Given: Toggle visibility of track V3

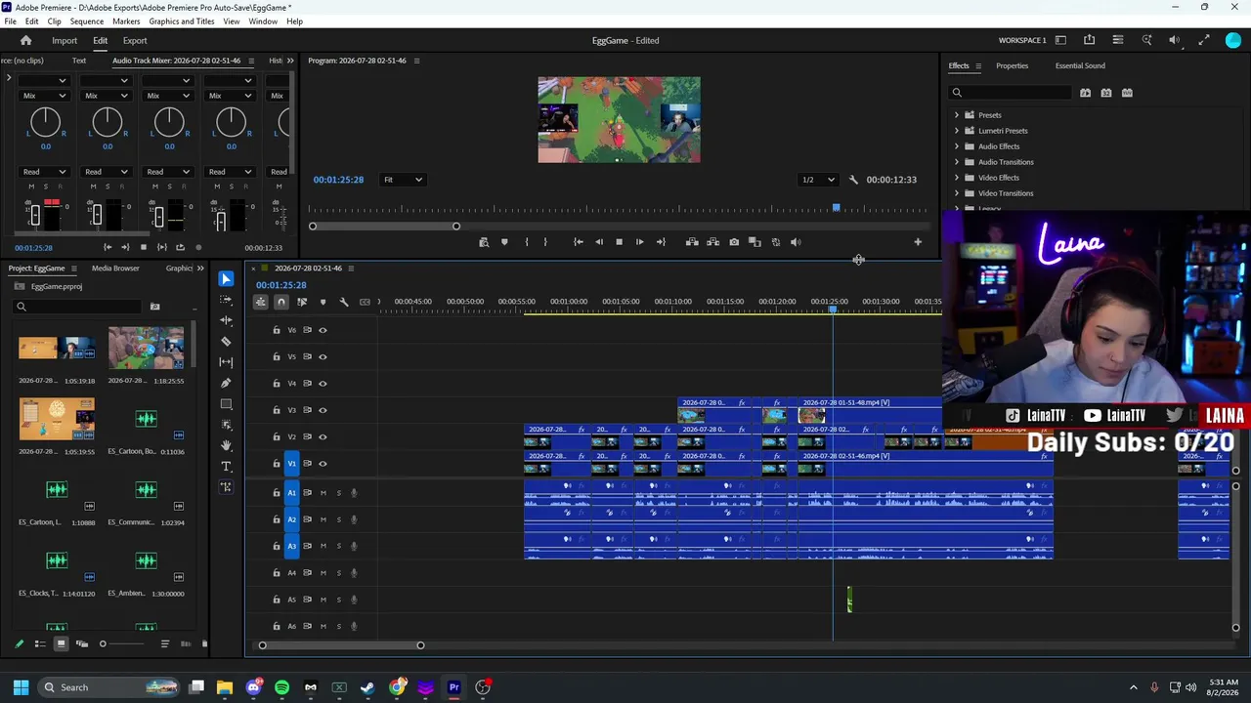Looking at the screenshot, I should pyautogui.click(x=323, y=410).
